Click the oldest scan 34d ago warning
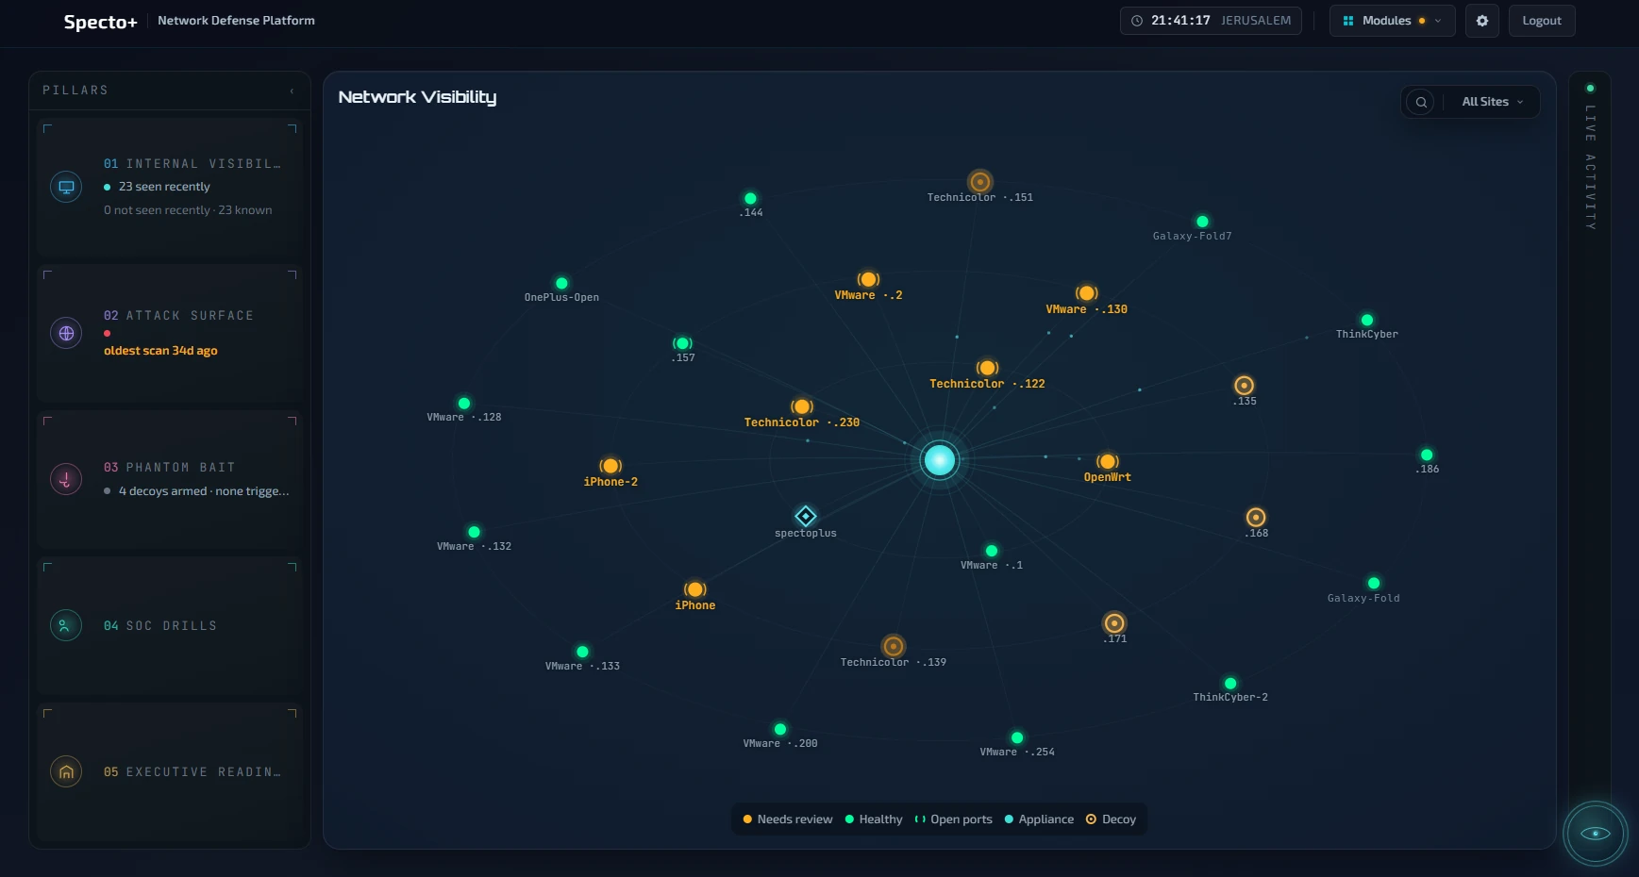Screen dimensions: 1639x877 (x=160, y=351)
